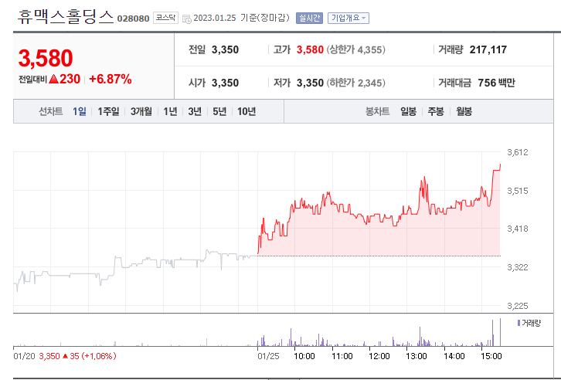Click the 거래량 value 217,117

[x=488, y=49]
